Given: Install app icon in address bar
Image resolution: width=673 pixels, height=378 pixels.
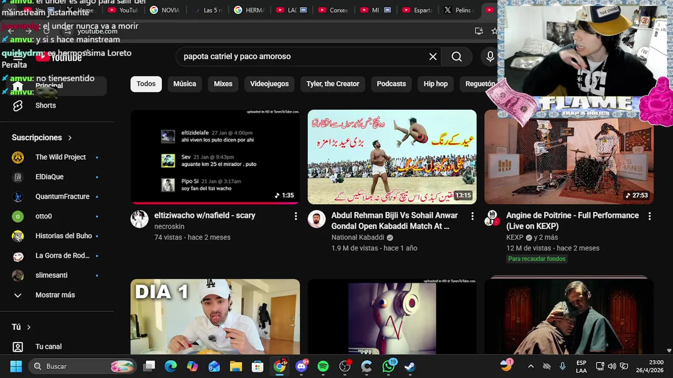Looking at the screenshot, I should tap(478, 31).
